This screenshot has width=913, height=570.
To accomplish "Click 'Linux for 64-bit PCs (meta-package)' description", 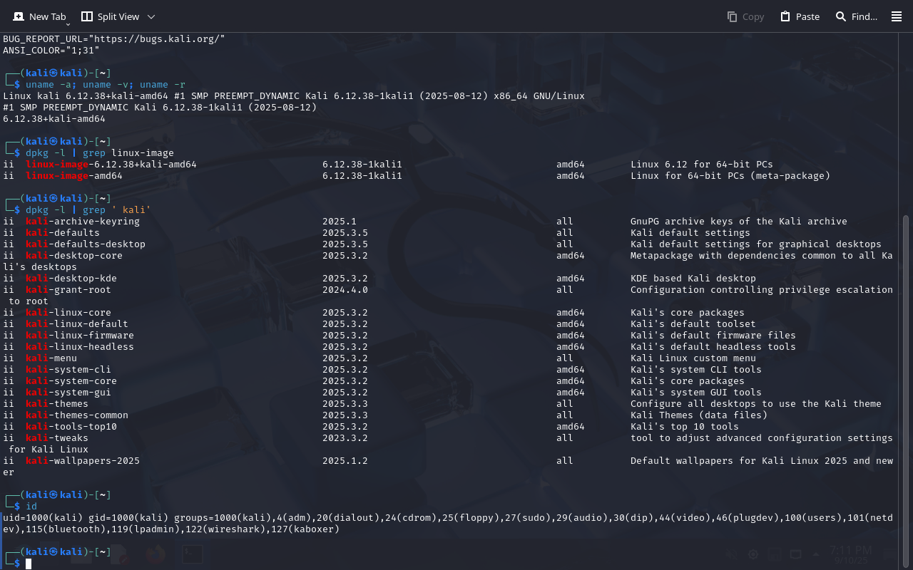I will tap(730, 176).
